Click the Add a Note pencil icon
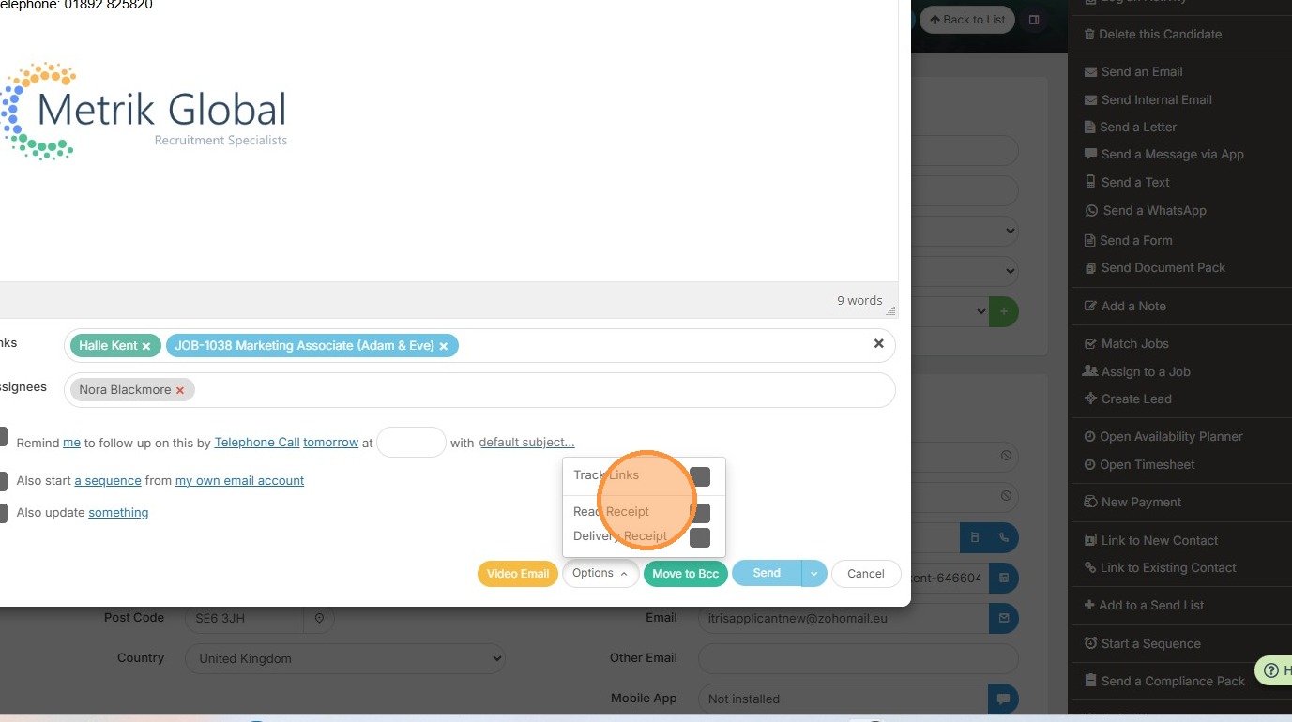Image resolution: width=1292 pixels, height=722 pixels. tap(1090, 307)
